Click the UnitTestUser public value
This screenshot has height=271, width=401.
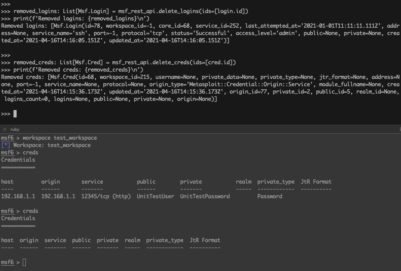tap(155, 196)
